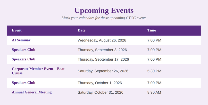Screen dimensions: 208x105
Task: Select the Thursday, September 3, 2026 date
Action: click(x=102, y=50)
